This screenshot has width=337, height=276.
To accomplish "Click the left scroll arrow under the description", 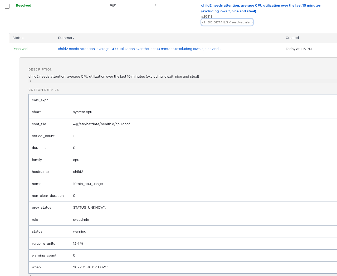I will [x=30, y=81].
